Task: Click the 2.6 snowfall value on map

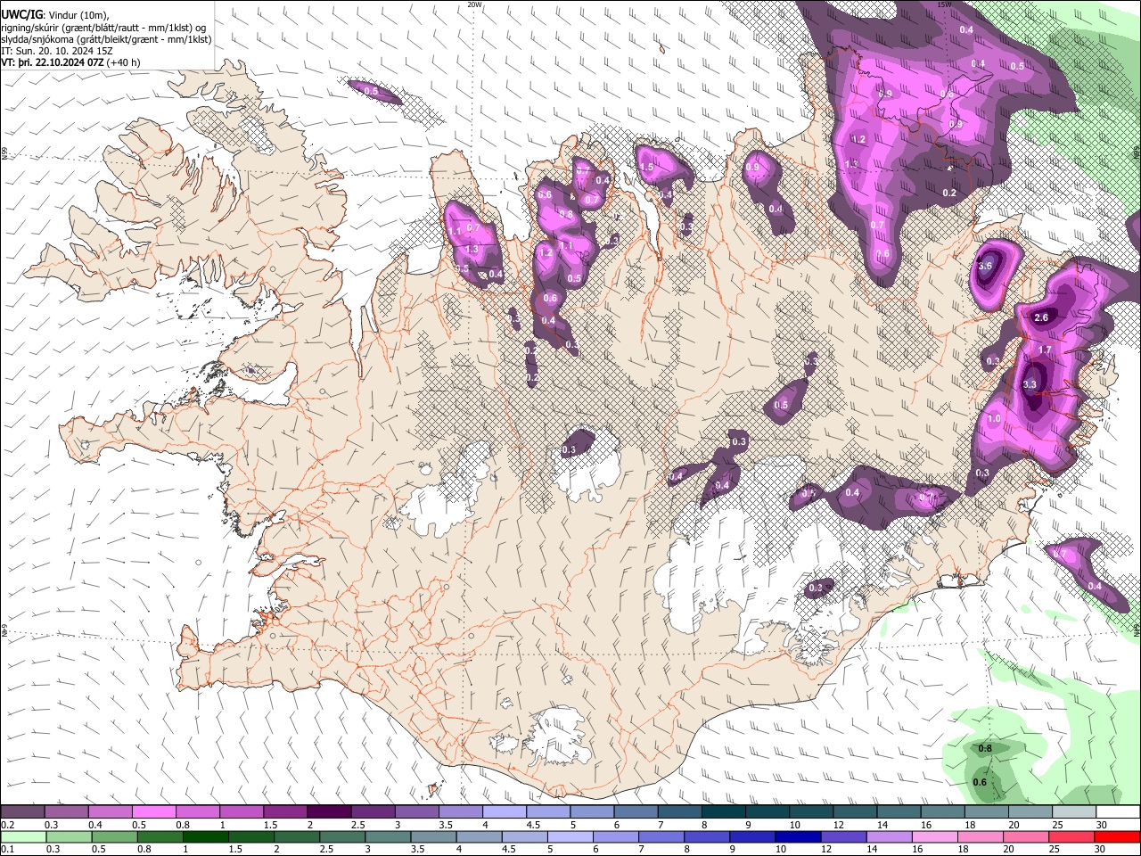Action: [x=1040, y=318]
